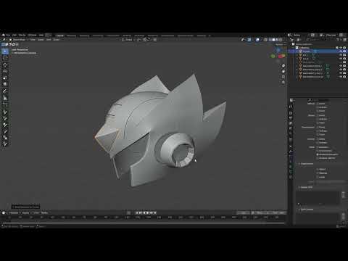
Task: Select the Annotate tool
Action: 5,91
